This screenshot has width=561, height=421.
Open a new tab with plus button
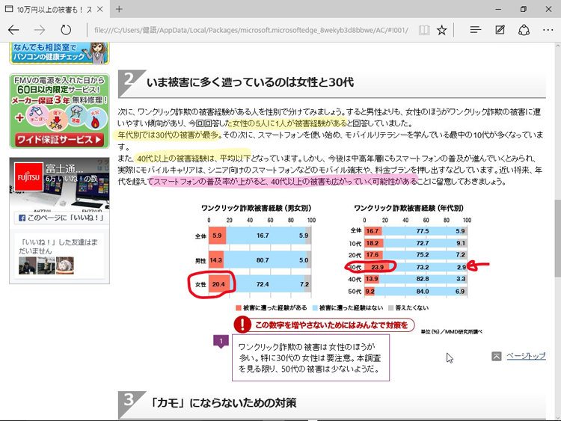(119, 9)
